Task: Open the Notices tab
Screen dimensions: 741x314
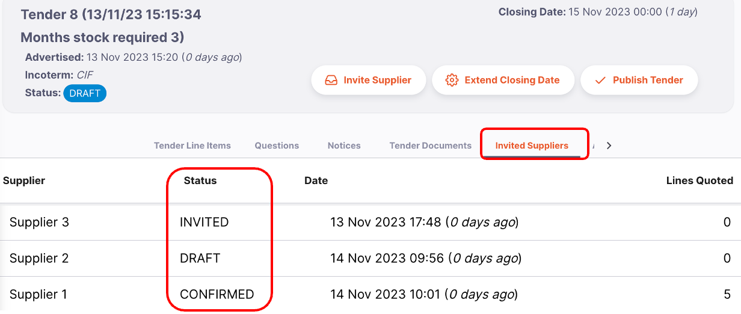Action: 344,146
